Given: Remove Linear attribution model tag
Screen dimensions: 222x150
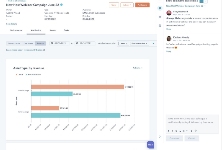Looking at the screenshot, I should tap(127, 44).
